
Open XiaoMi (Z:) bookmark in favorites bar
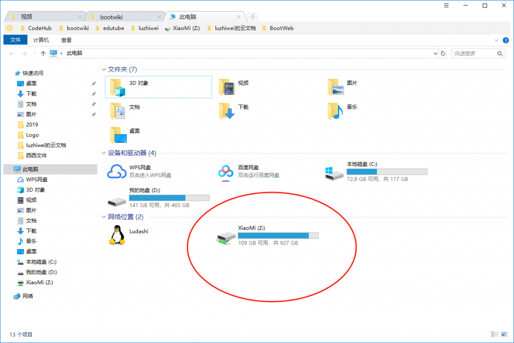[182, 28]
